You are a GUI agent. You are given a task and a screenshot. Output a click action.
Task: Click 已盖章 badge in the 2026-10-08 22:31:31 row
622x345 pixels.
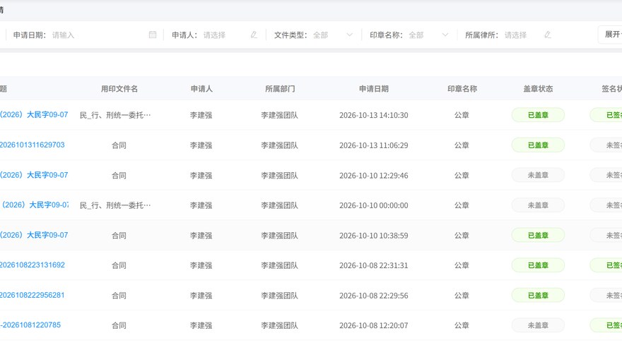pos(538,265)
